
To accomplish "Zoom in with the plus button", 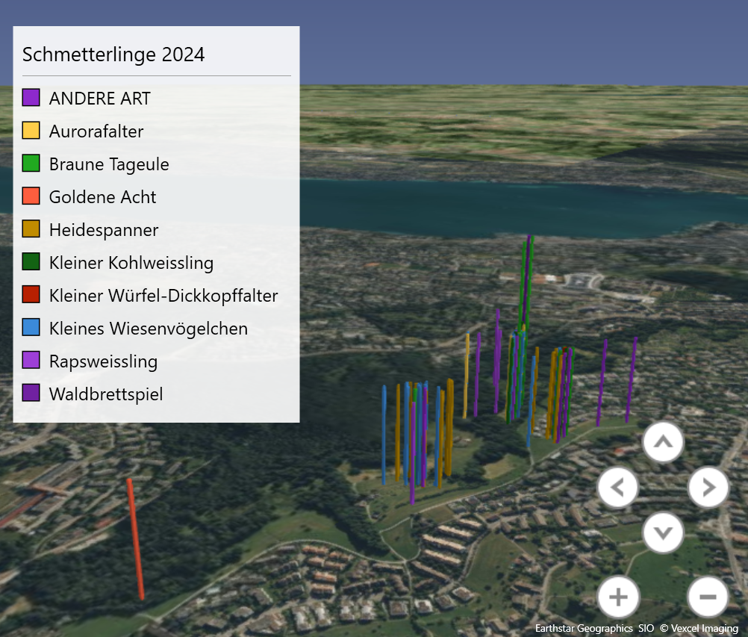I will tap(618, 597).
